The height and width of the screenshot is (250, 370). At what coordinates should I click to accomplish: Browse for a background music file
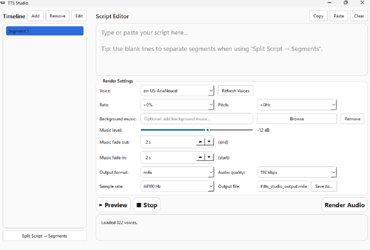tap(297, 119)
